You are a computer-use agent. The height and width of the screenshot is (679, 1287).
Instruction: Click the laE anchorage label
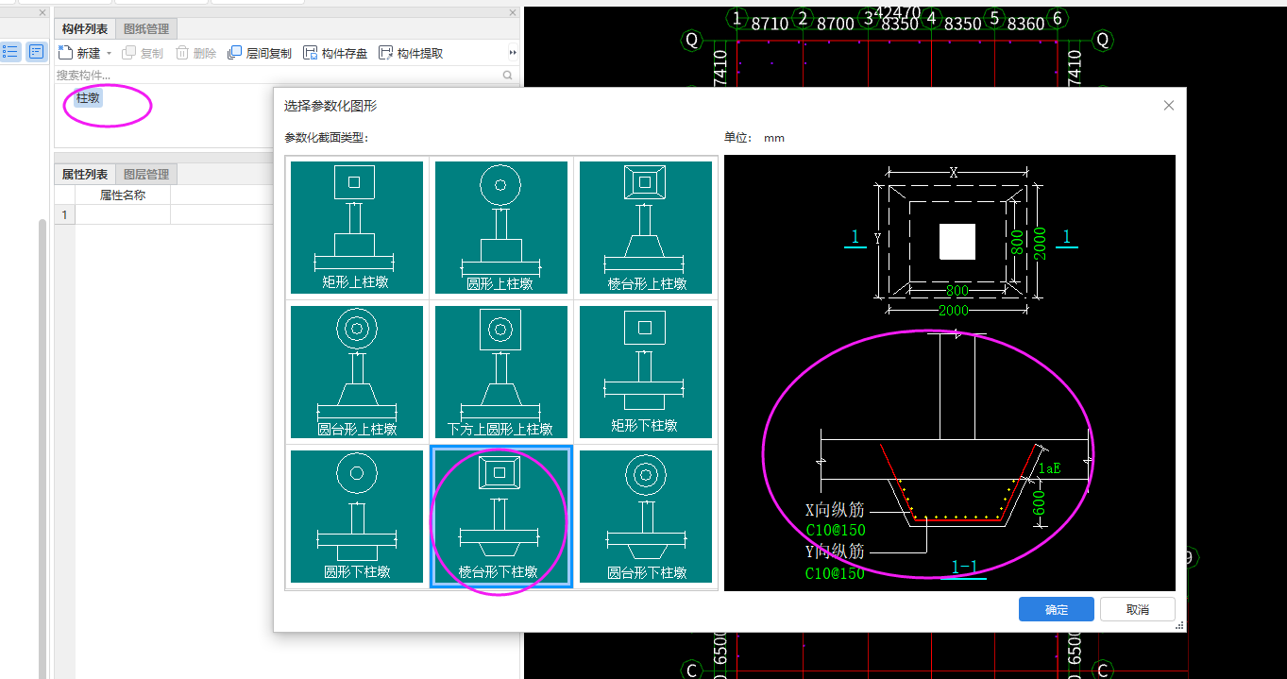tap(1049, 468)
